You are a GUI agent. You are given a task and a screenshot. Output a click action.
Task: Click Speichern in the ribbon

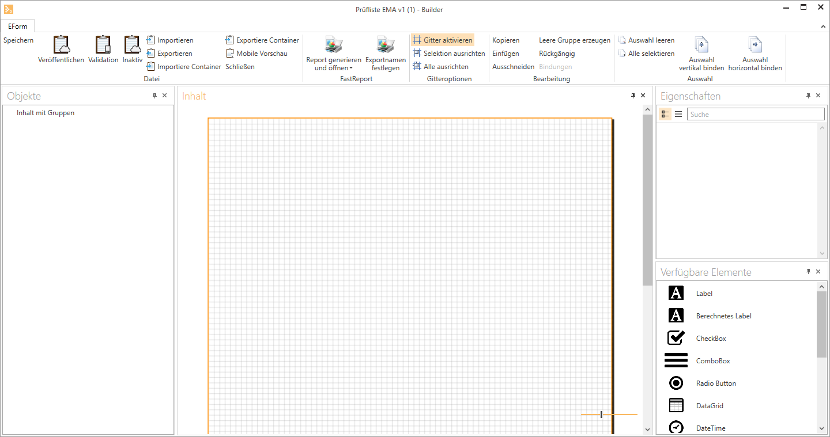click(18, 40)
